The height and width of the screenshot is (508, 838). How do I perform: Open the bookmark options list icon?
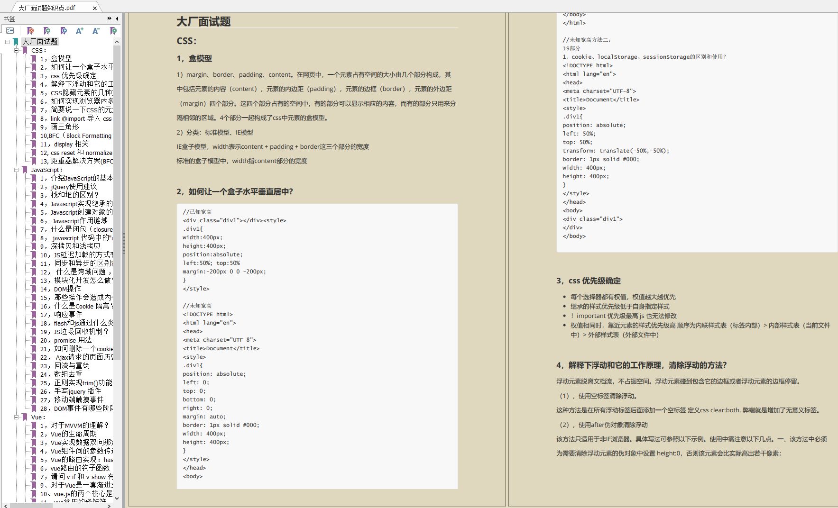coord(10,31)
